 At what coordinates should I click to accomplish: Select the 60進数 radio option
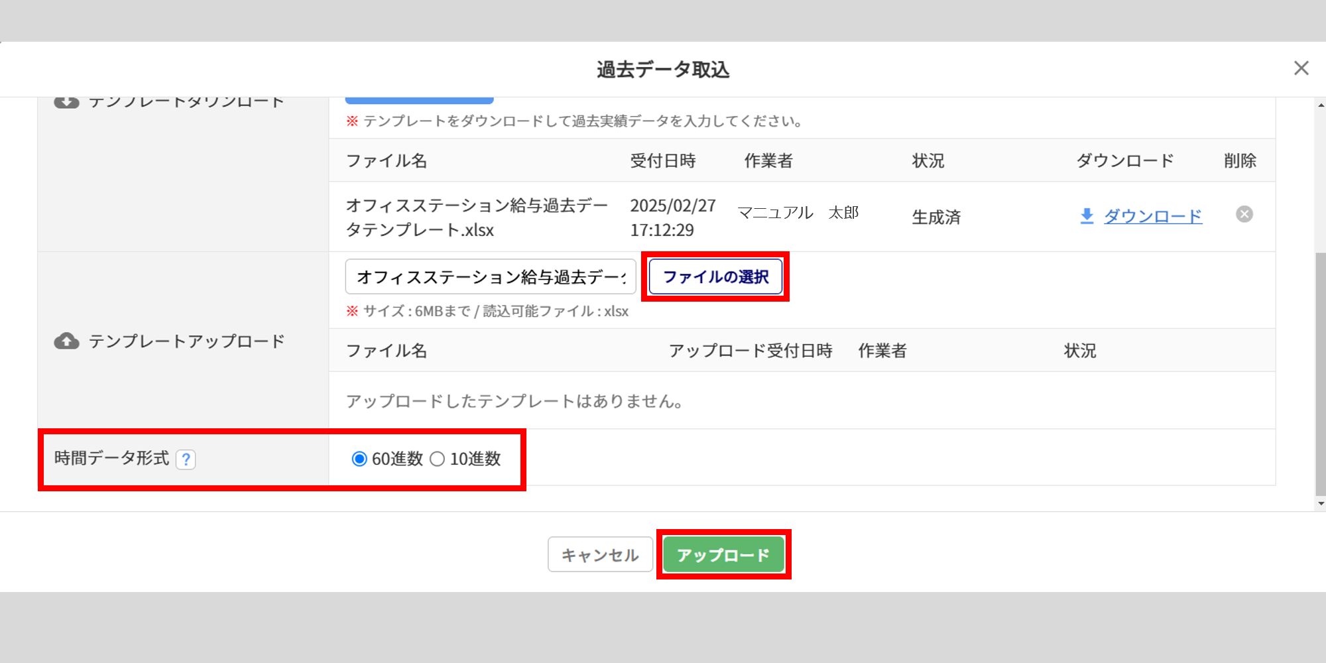coord(359,459)
